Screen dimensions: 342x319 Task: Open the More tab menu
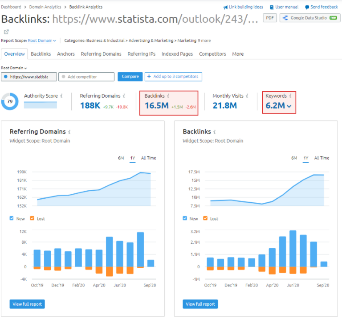point(238,54)
